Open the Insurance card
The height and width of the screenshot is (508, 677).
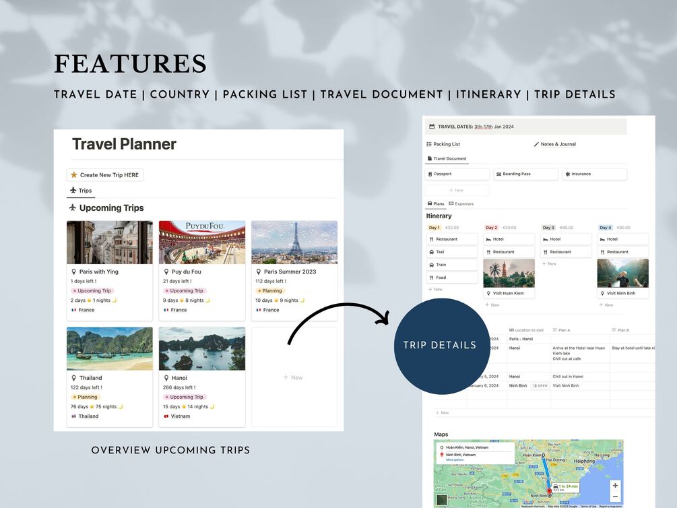(x=595, y=174)
